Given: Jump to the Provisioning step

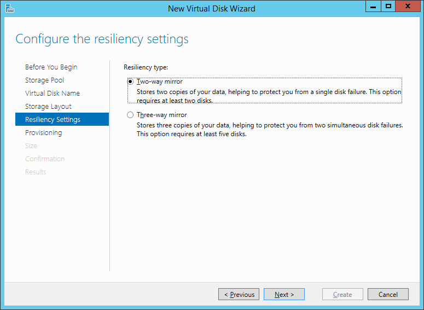Looking at the screenshot, I should (x=44, y=133).
